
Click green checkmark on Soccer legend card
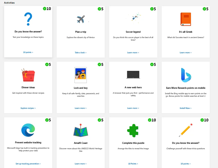152,9
